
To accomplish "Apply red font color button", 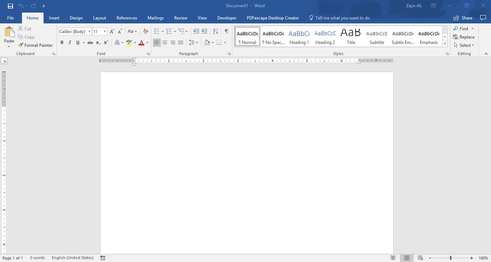I will pyautogui.click(x=141, y=42).
